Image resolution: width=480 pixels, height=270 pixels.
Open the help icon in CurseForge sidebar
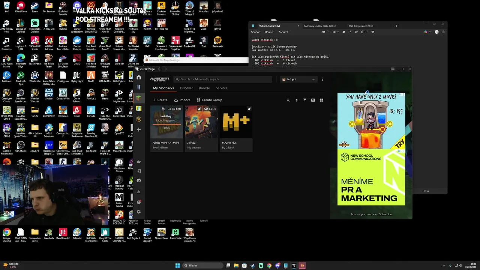pyautogui.click(x=139, y=202)
